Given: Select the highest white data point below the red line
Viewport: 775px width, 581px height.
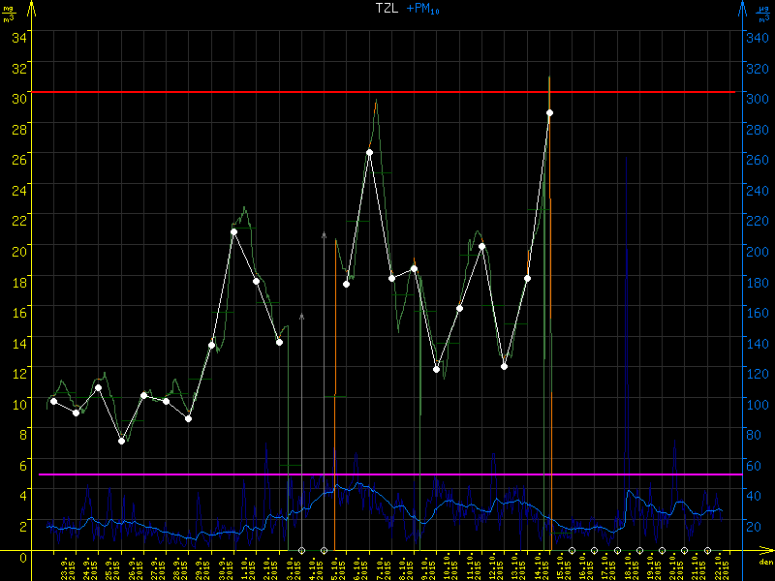Looking at the screenshot, I should 549,113.
